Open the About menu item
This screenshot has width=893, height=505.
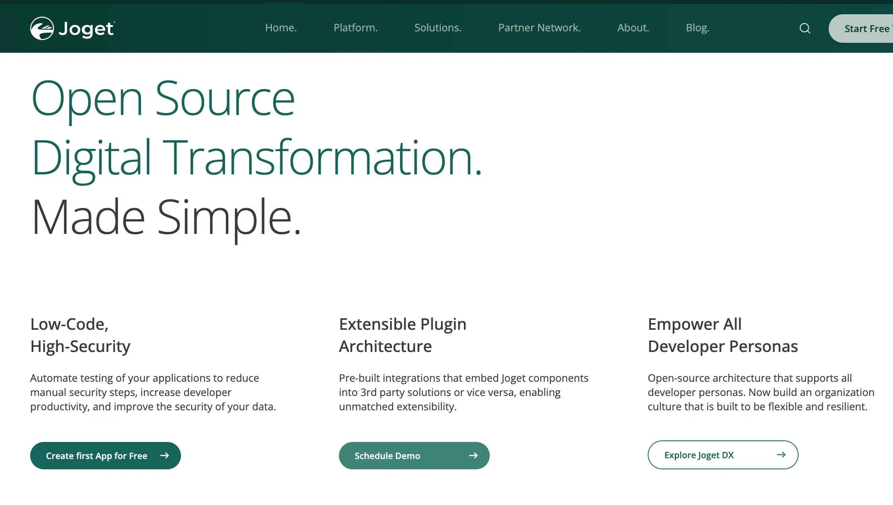tap(633, 28)
